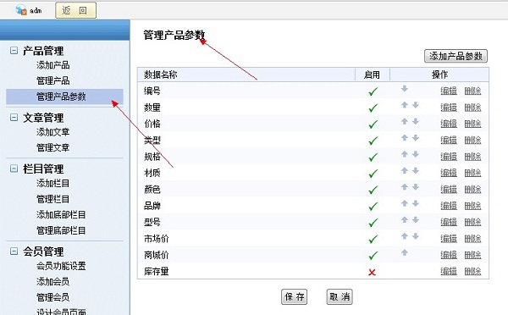Open 添加栏目 in the sidebar
This screenshot has height=315, width=508.
pyautogui.click(x=52, y=183)
